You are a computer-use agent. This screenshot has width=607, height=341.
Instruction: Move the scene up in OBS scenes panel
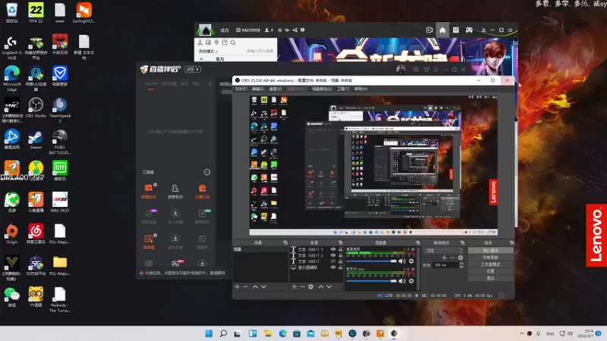click(x=256, y=287)
